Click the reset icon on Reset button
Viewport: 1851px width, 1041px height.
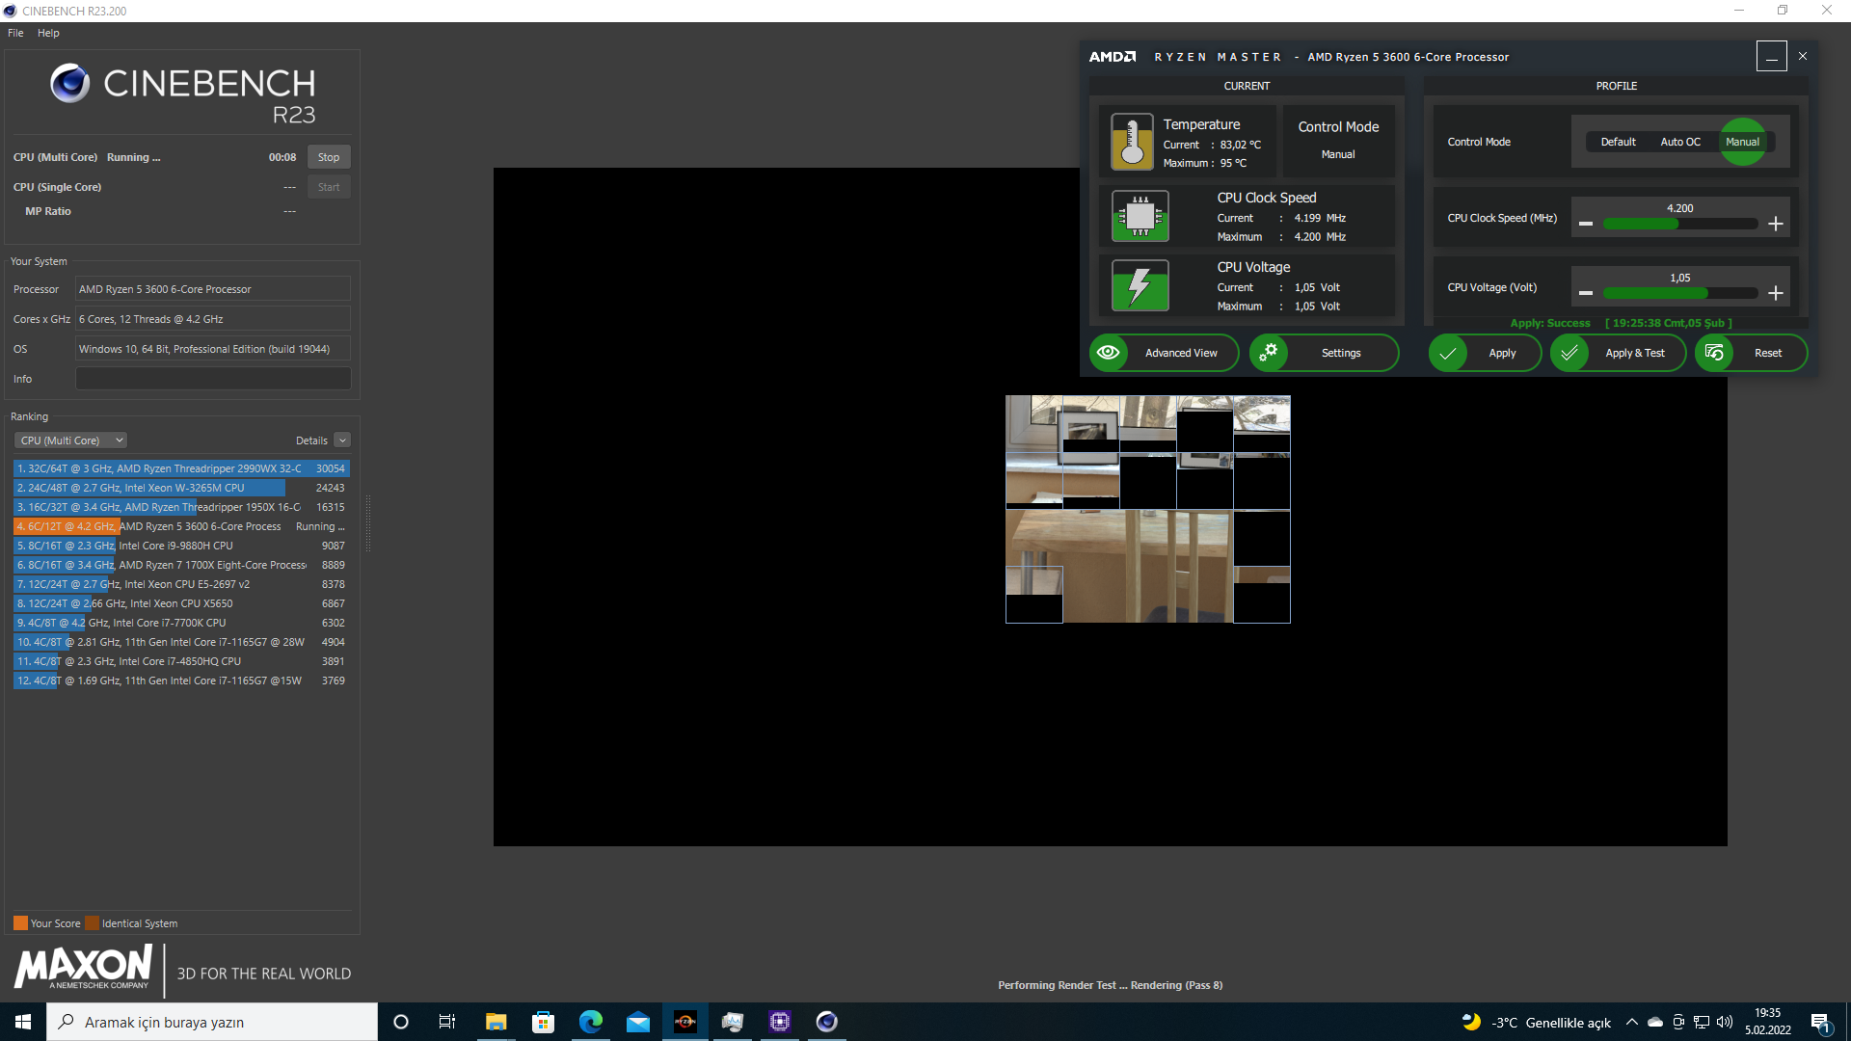1714,353
